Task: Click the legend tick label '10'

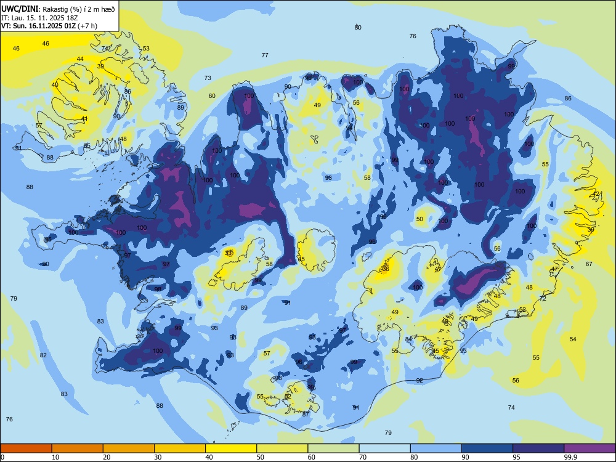Action: click(55, 457)
